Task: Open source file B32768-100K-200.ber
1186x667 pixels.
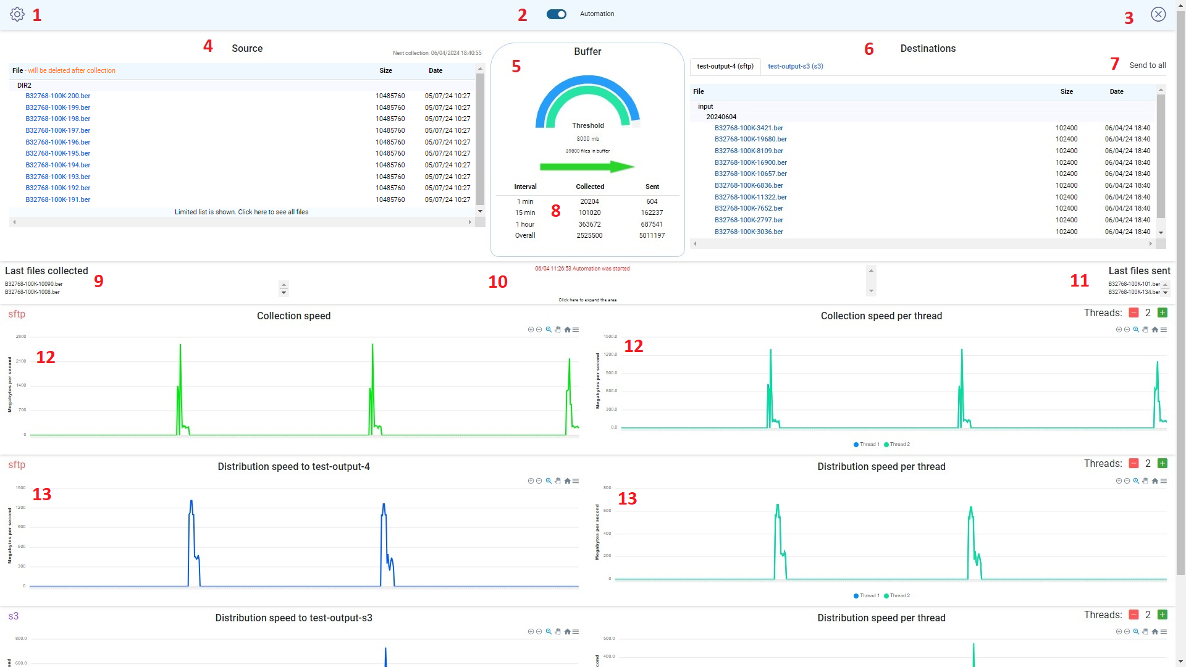Action: tap(58, 96)
